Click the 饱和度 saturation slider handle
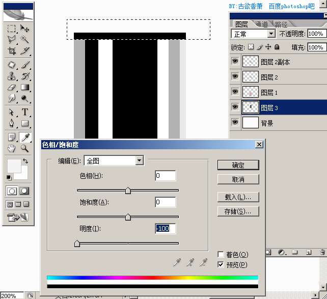327x299 pixels. coord(128,217)
